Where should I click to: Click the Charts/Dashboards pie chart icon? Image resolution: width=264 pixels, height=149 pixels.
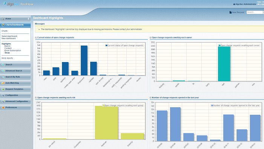3,25
